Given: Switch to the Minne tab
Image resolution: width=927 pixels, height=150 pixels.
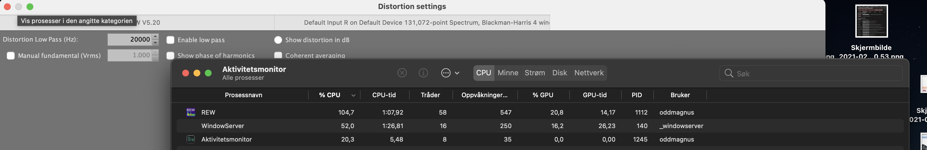Looking at the screenshot, I should click(x=508, y=73).
